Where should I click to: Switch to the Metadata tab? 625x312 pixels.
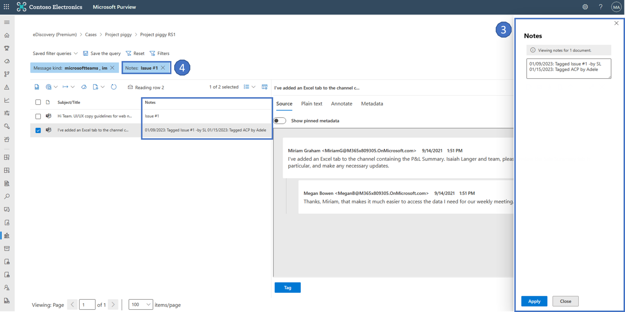(x=372, y=104)
